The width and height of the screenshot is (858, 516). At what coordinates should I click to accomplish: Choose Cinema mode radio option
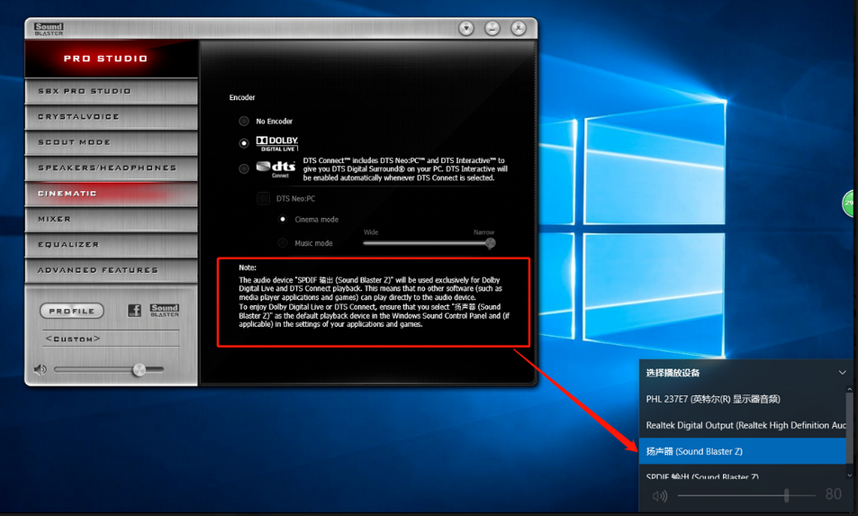(283, 220)
